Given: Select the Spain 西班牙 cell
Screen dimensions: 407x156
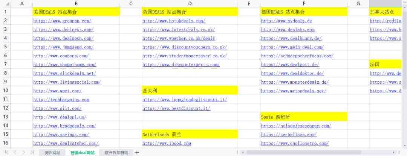Looking at the screenshot, I should tap(304, 117).
